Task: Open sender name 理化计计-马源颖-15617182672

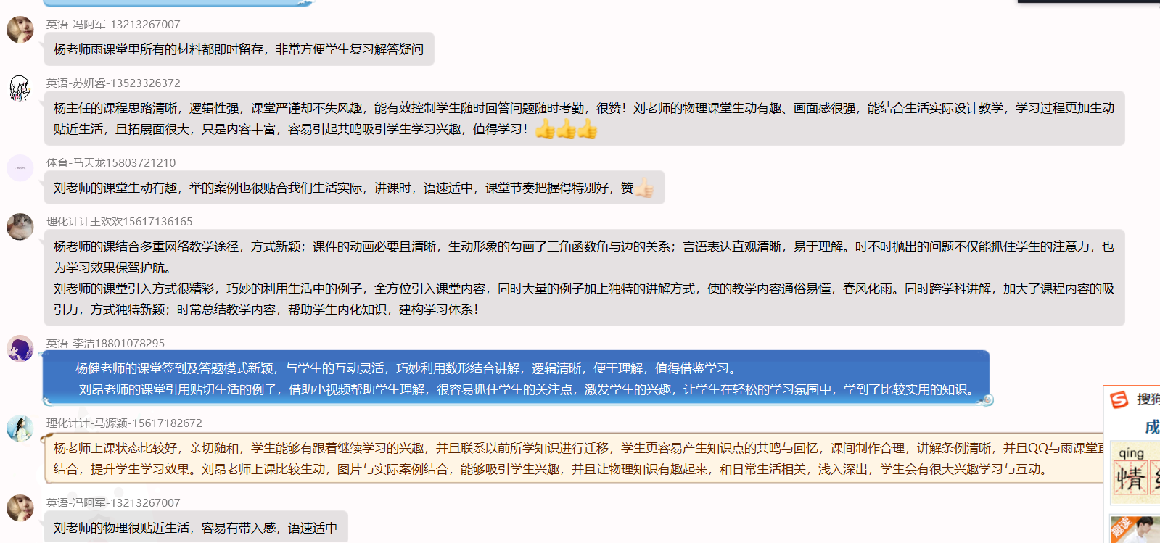Action: tap(124, 423)
